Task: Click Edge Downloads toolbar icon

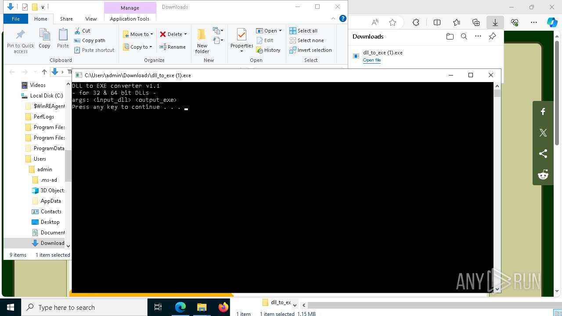Action: [x=495, y=22]
